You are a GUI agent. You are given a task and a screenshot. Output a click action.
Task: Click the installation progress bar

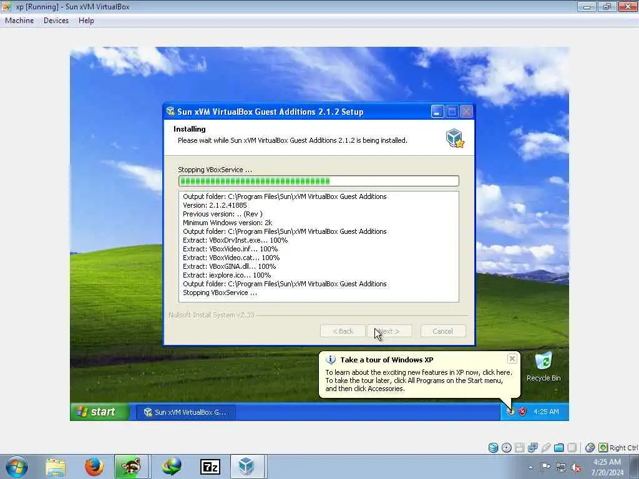(x=319, y=181)
